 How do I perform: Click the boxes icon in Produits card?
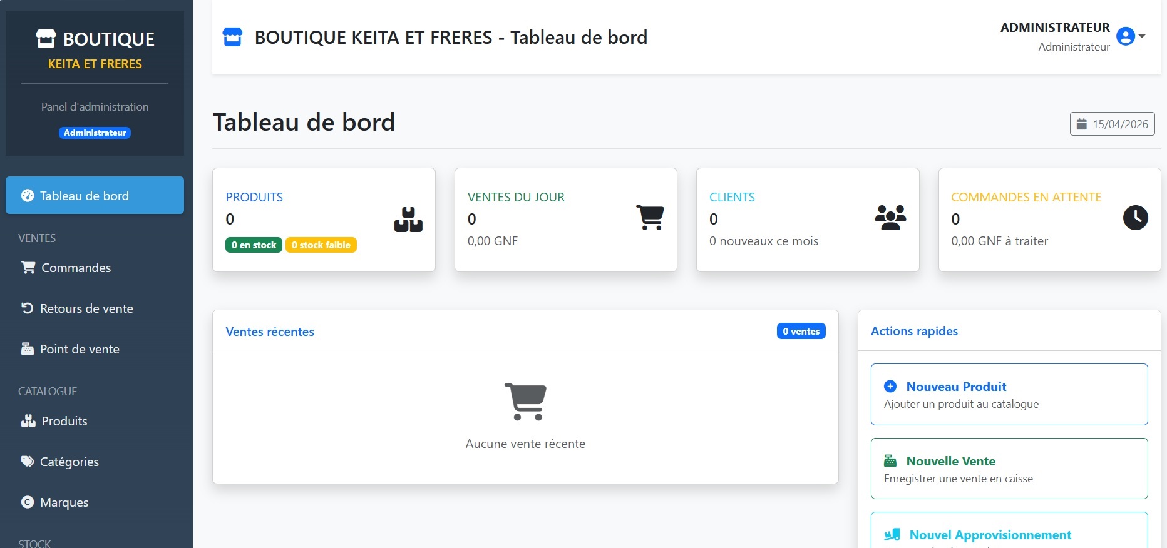408,219
